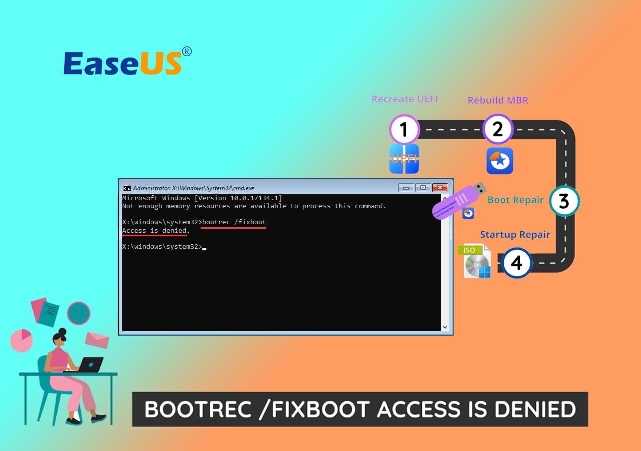The image size is (641, 451).
Task: Click the "Startup Repair" label
Action: click(x=515, y=235)
